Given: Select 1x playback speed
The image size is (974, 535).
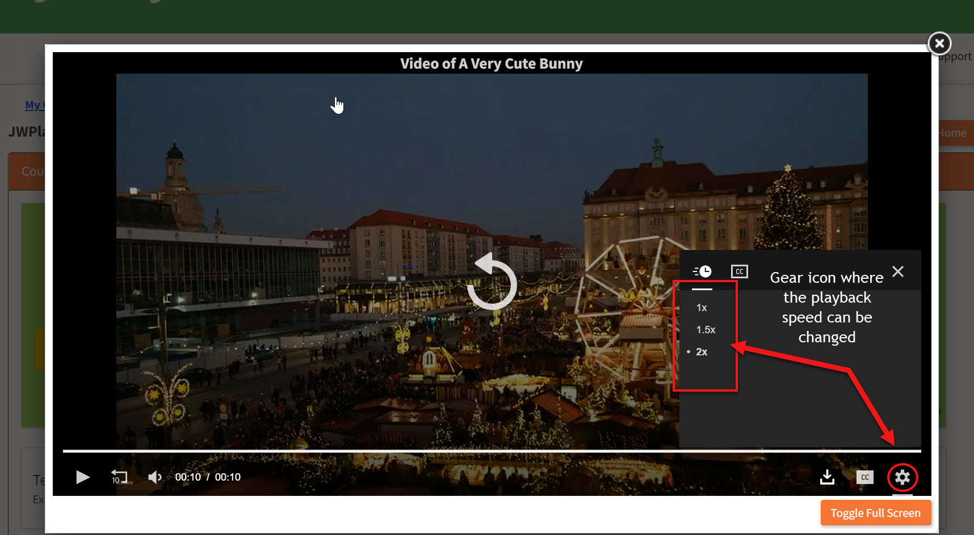Looking at the screenshot, I should tap(702, 308).
